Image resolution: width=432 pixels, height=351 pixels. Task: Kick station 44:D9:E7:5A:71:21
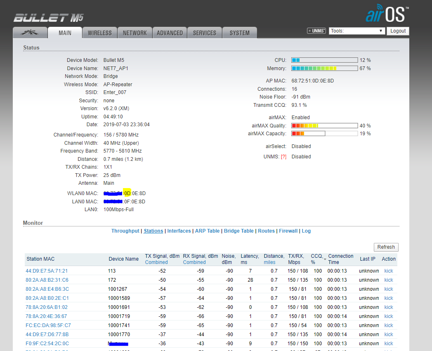(389, 271)
